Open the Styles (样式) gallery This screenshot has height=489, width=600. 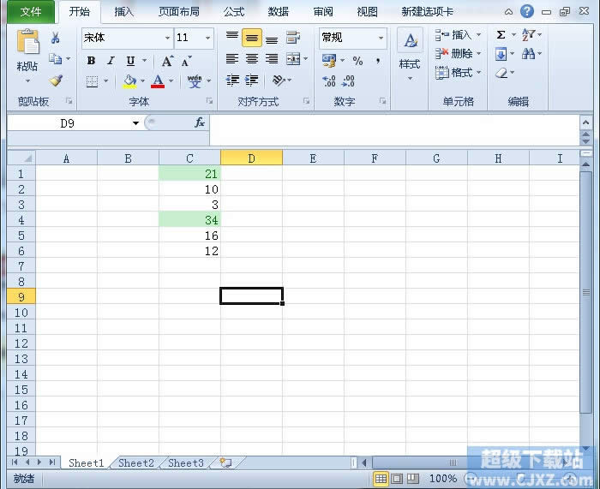410,54
